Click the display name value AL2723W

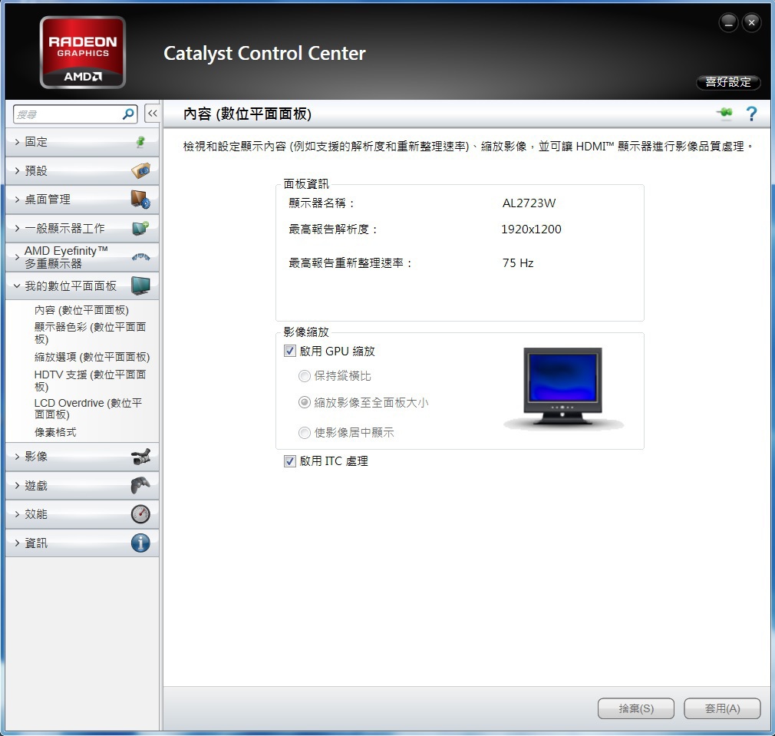(529, 203)
